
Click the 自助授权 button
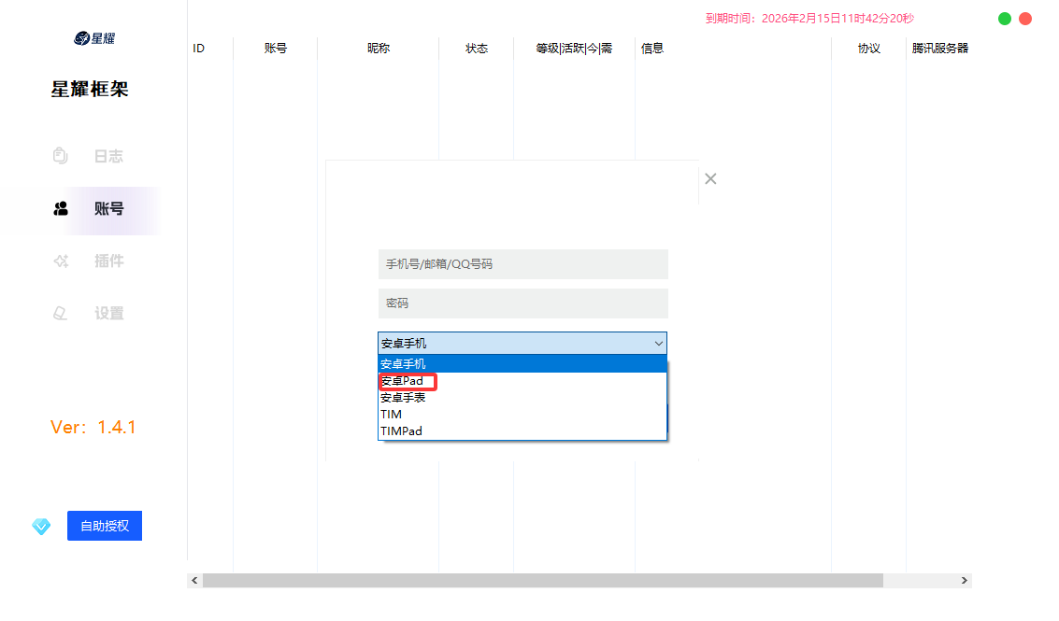coord(105,526)
